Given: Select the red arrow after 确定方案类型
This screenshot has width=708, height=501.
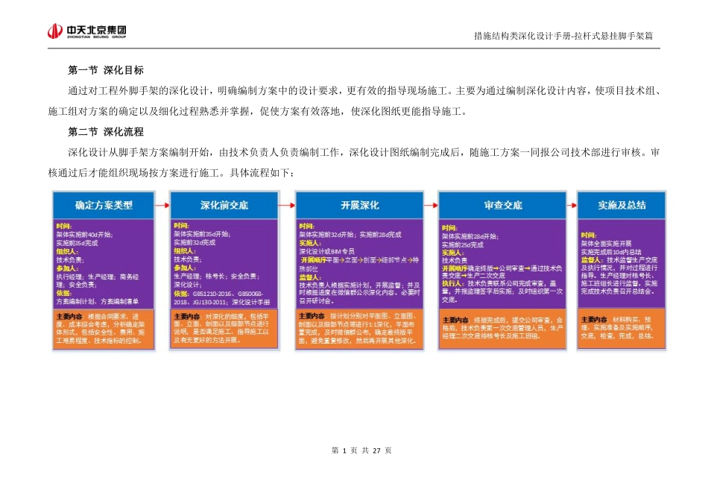Looking at the screenshot, I should [161, 205].
